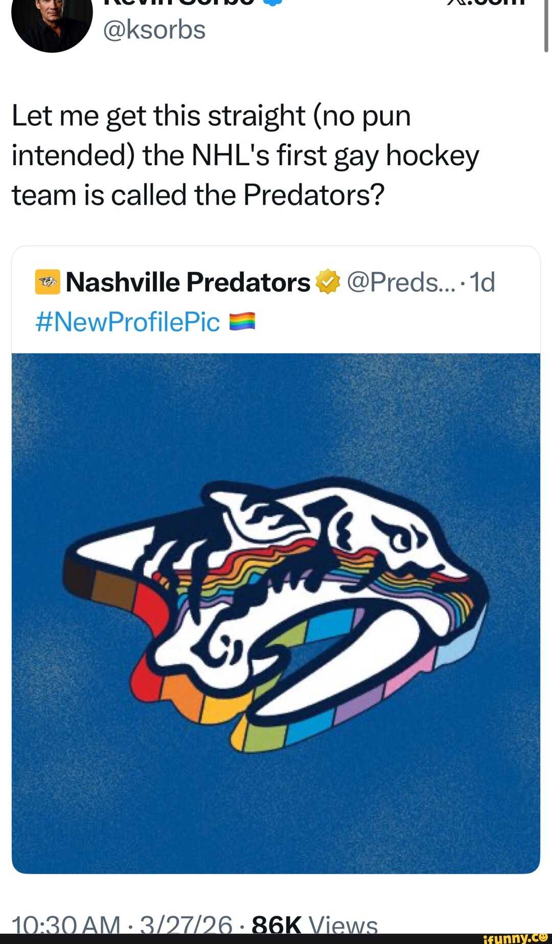Open the #NewProfilePic hashtag
The width and height of the screenshot is (552, 944).
[128, 322]
